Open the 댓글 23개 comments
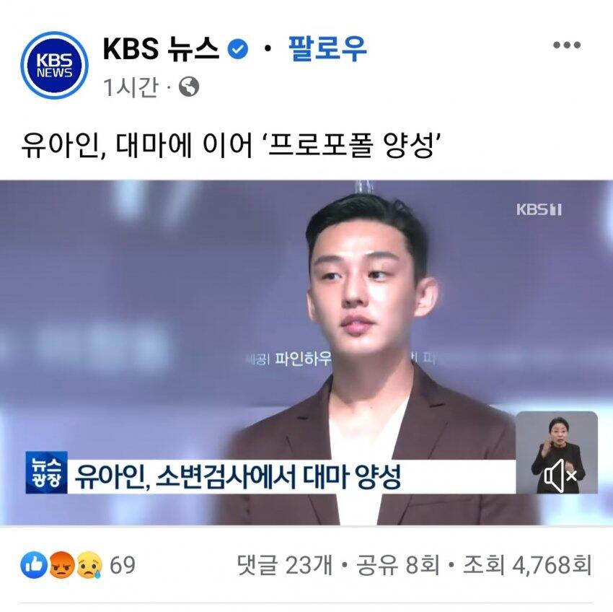The height and width of the screenshot is (612, 613). (x=285, y=564)
